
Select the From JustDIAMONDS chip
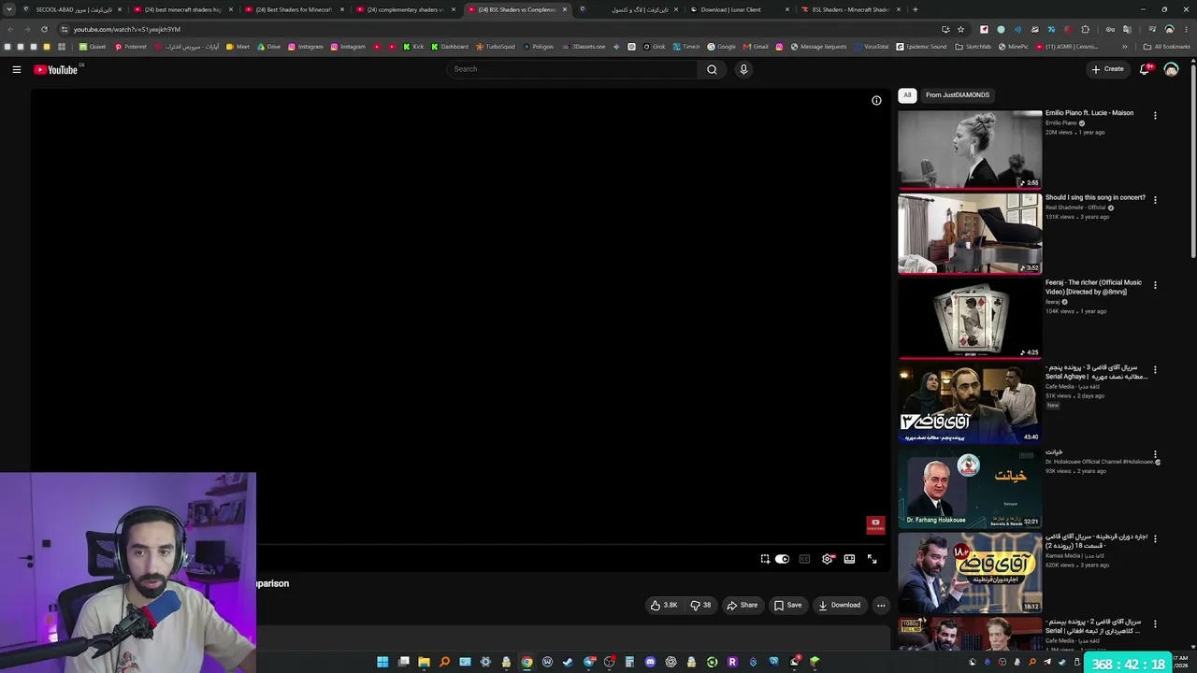(958, 94)
